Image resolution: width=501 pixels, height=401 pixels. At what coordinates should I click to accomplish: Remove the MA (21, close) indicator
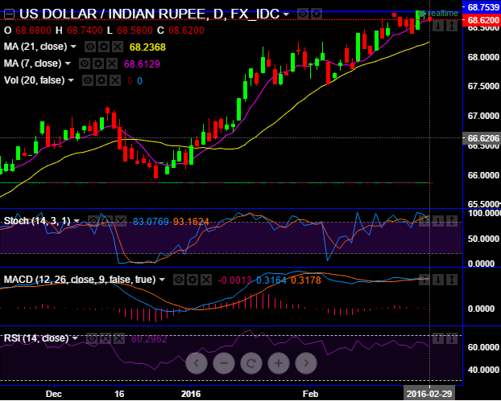coord(118,47)
